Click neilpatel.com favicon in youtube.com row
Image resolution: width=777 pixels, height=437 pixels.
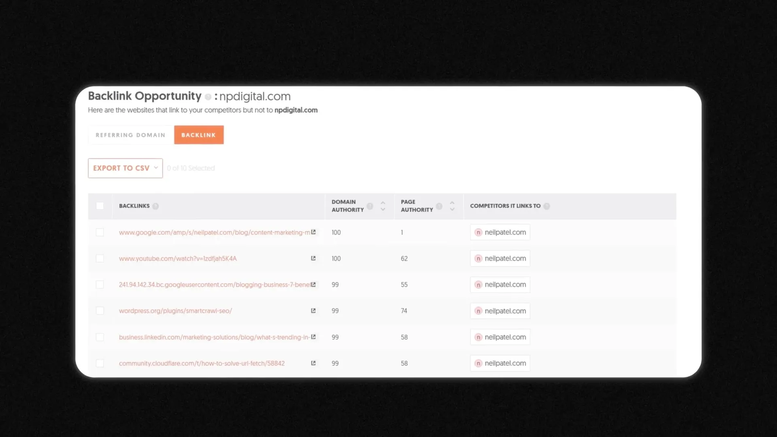[478, 258]
